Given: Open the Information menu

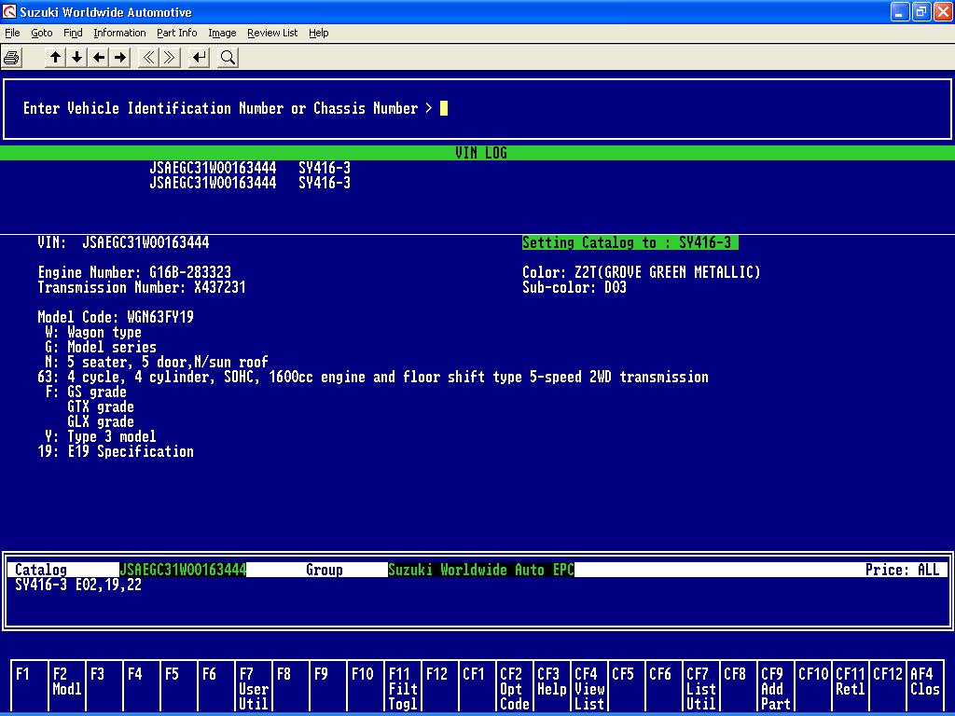Looking at the screenshot, I should coord(119,33).
